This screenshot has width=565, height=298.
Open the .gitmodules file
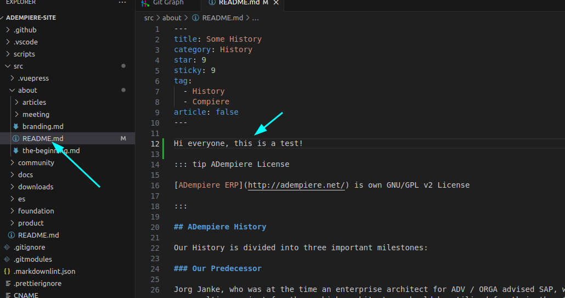point(33,259)
